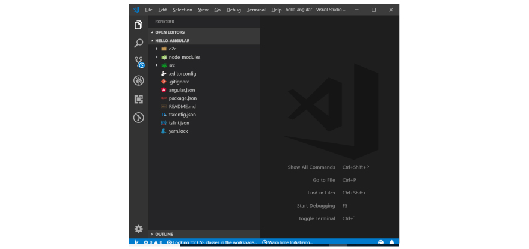Click the e2e folder icon
529x249 pixels.
(x=164, y=49)
